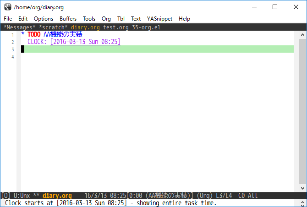Switch to the *Messages* buffer tab
The width and height of the screenshot is (307, 207).
click(19, 27)
